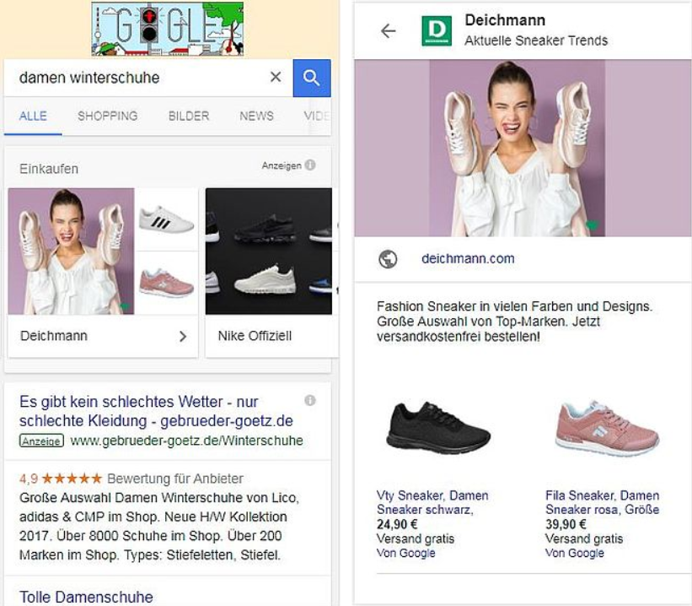The height and width of the screenshot is (606, 692).
Task: Click 'Versand gratis' under Vty Sneaker
Action: pos(416,538)
